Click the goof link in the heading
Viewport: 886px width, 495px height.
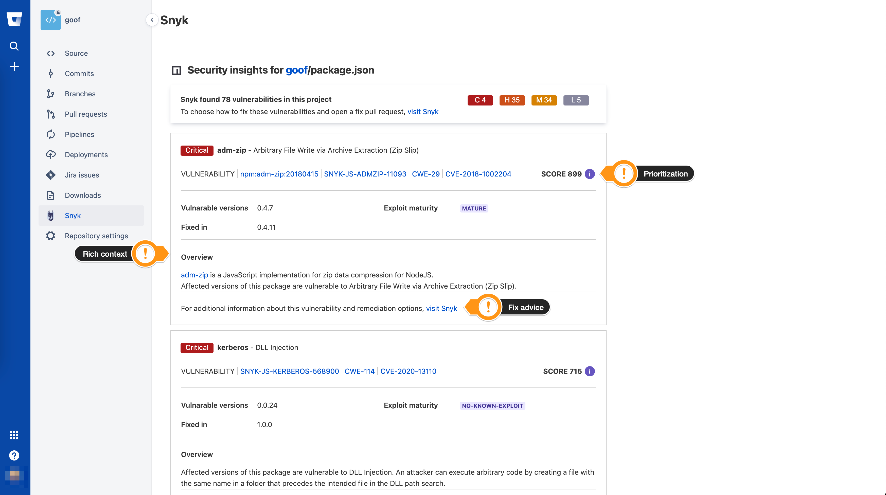[x=296, y=70]
